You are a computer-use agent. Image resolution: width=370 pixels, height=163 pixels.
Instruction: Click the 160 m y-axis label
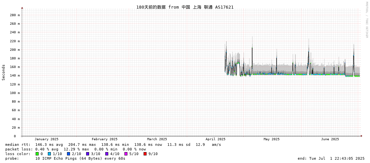tap(15, 67)
